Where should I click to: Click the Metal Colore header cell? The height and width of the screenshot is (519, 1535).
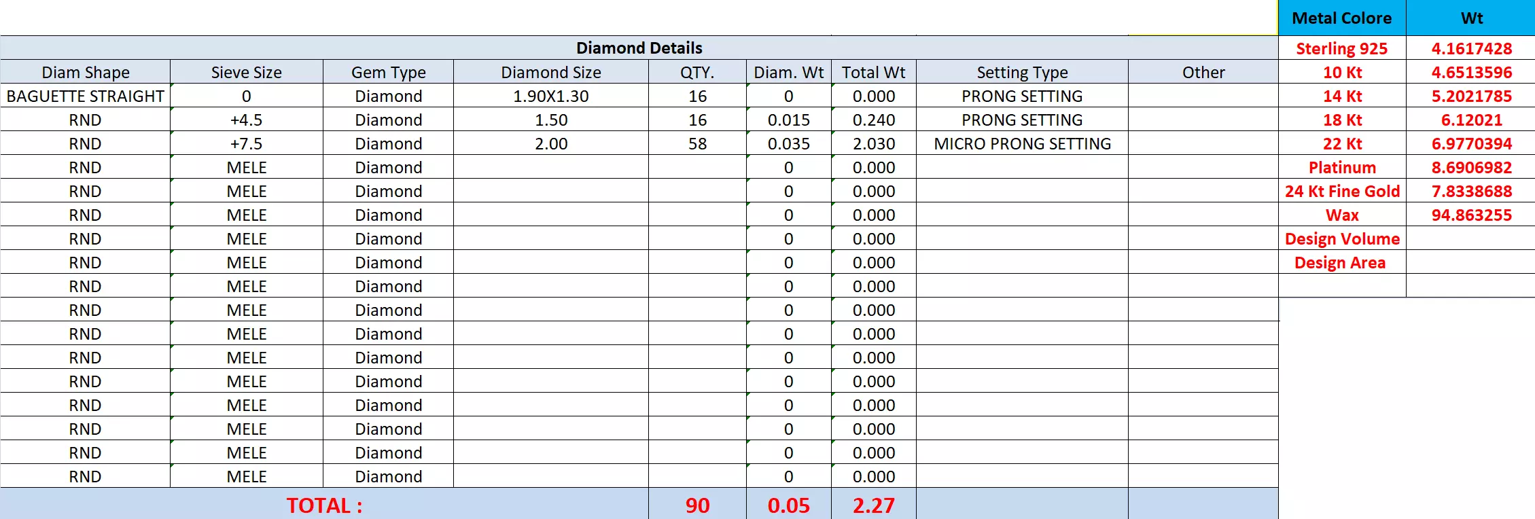(x=1342, y=18)
